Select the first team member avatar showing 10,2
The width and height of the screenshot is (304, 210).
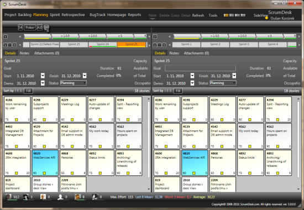8,197
